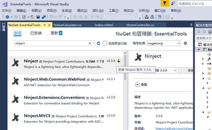212x130 pixels.
Task: Click the Open File folder icon
Action: click(32, 17)
